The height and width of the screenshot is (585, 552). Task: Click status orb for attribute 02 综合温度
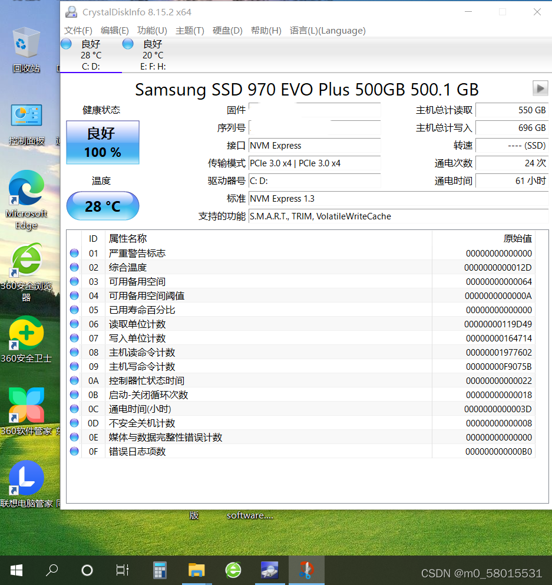click(74, 267)
